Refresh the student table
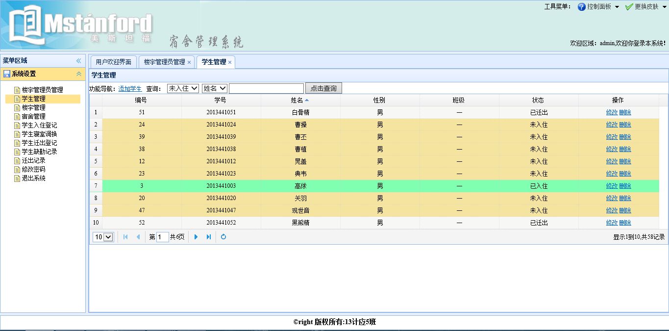 point(223,237)
